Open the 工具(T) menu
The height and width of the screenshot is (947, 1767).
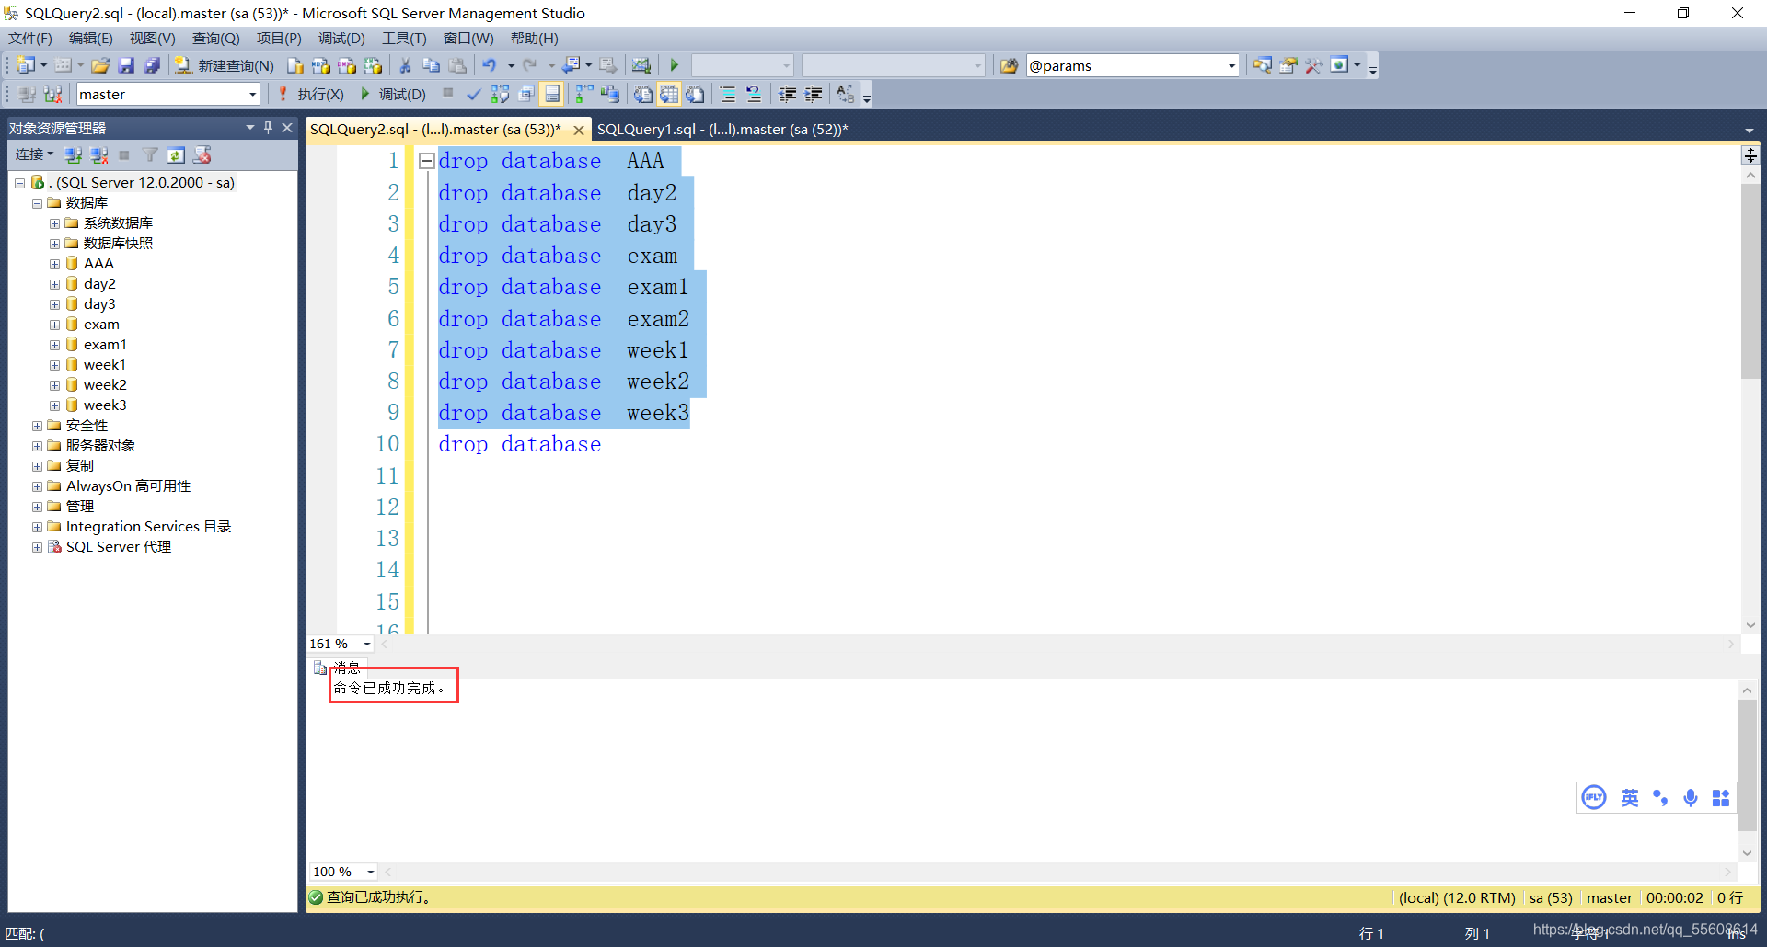pyautogui.click(x=404, y=38)
